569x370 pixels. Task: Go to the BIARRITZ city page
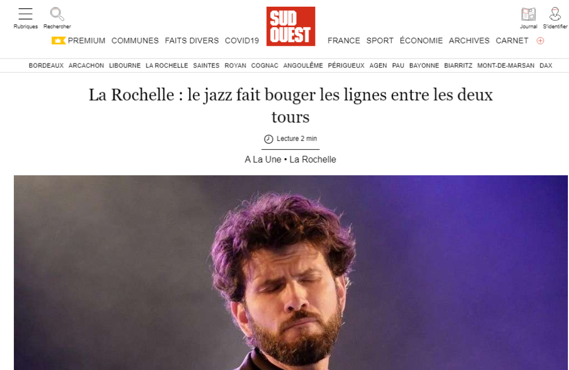point(458,66)
